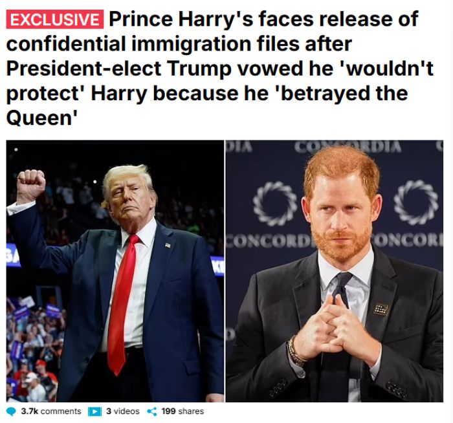Open the Trump rally photo
453x423 pixels.
115,271
